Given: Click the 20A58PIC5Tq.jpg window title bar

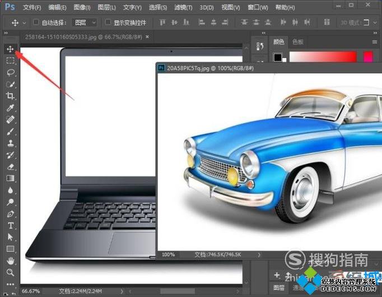Looking at the screenshot, I should point(269,68).
